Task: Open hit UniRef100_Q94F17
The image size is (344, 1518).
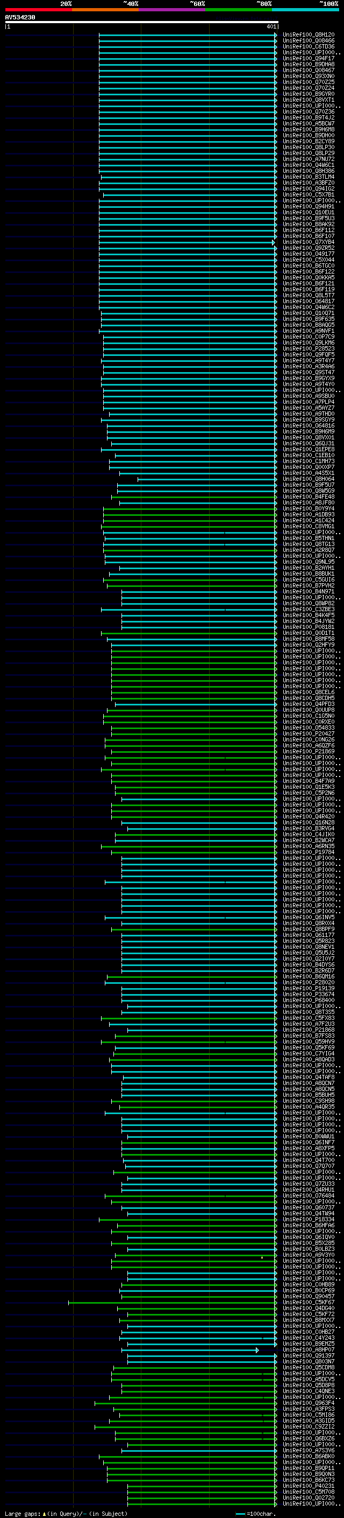Action: click(308, 58)
